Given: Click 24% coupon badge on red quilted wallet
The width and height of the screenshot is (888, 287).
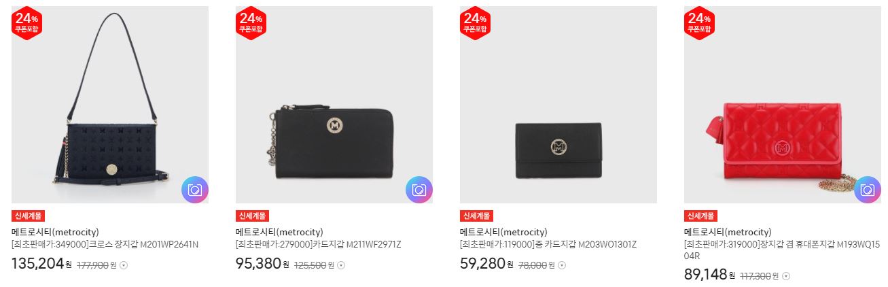Looking at the screenshot, I should 700,23.
